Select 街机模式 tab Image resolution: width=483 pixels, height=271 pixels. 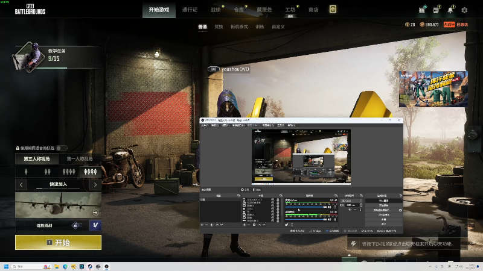[239, 26]
